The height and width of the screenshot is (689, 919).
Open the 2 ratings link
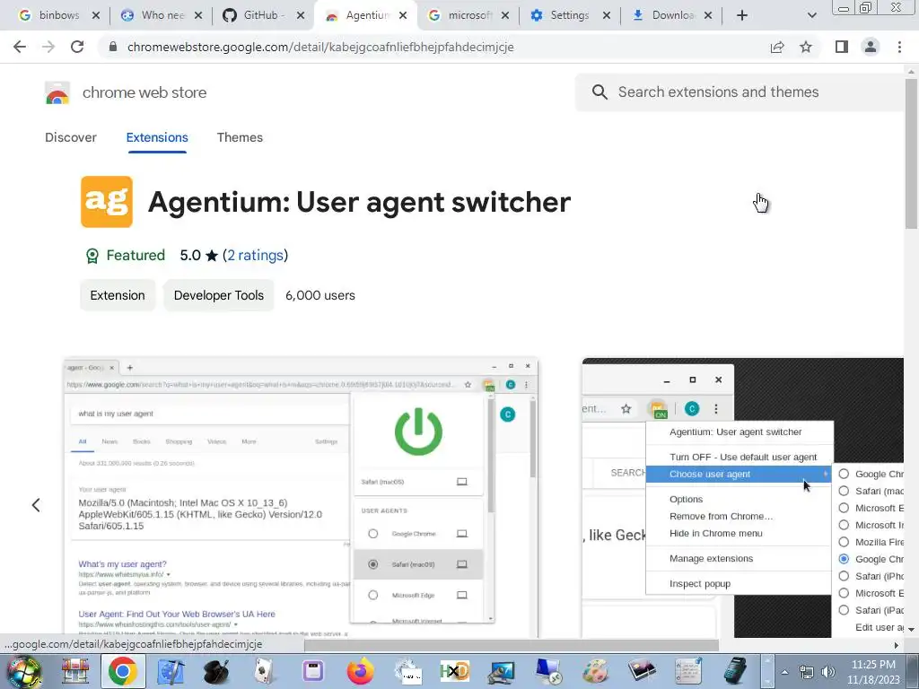pos(255,256)
